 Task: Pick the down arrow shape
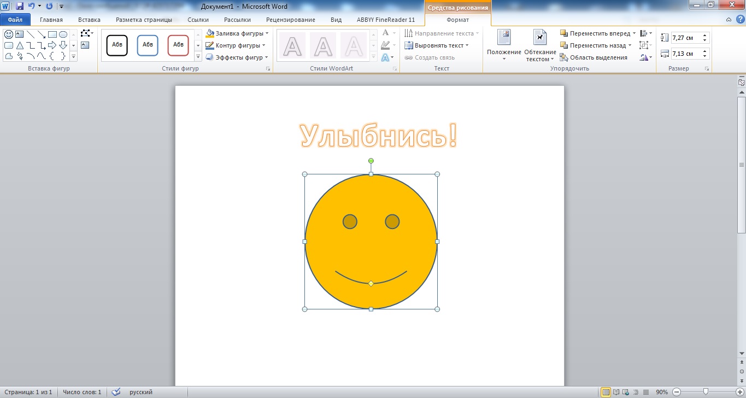click(63, 45)
